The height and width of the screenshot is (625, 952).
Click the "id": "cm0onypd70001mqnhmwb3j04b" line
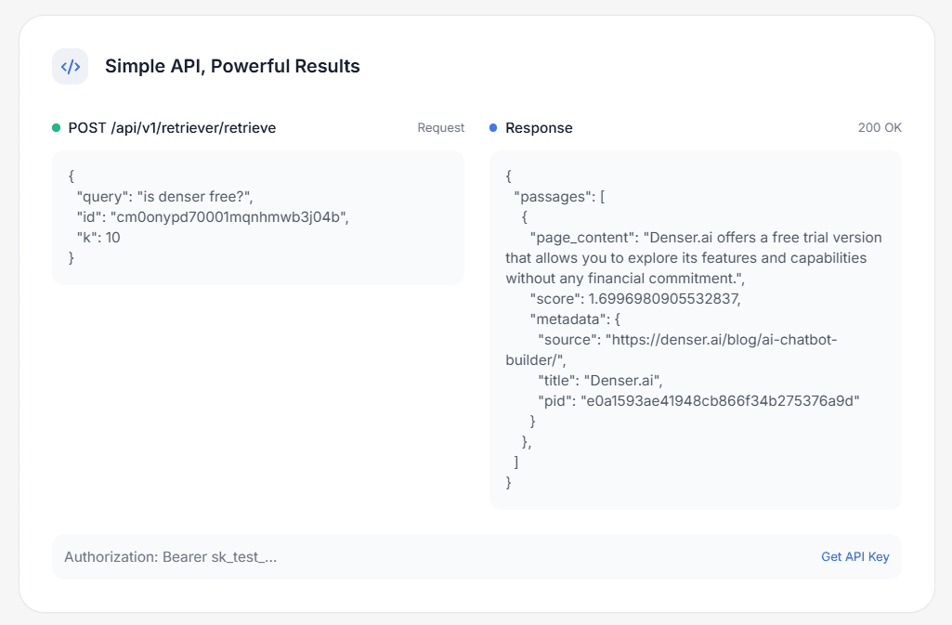pos(213,217)
